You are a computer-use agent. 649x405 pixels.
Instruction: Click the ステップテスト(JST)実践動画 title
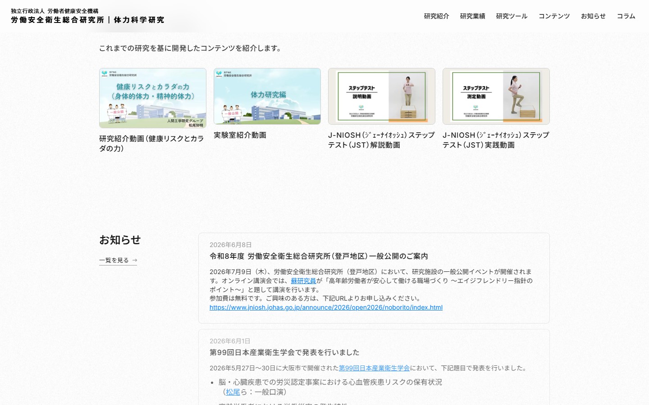point(496,140)
